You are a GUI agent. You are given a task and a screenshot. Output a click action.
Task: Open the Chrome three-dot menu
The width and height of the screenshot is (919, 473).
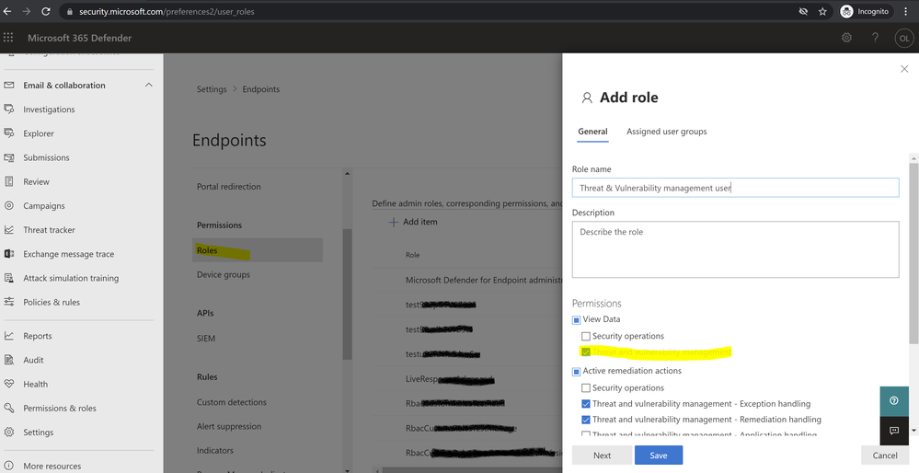(905, 11)
